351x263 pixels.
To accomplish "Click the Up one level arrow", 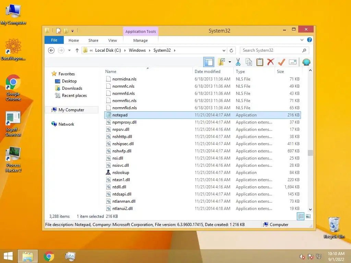I will [77, 50].
